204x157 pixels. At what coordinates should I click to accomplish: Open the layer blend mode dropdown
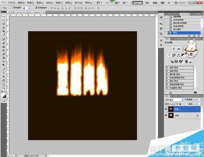tap(174, 100)
